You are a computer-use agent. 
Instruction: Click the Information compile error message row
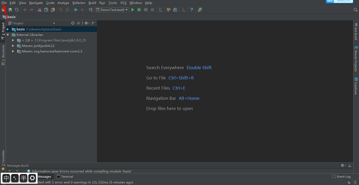point(82,171)
